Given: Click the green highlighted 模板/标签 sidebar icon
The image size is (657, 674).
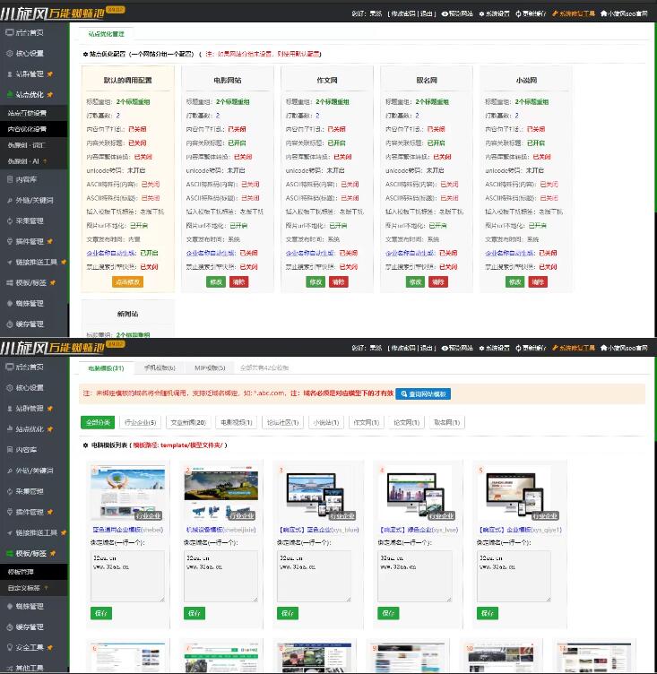Looking at the screenshot, I should click(x=9, y=553).
